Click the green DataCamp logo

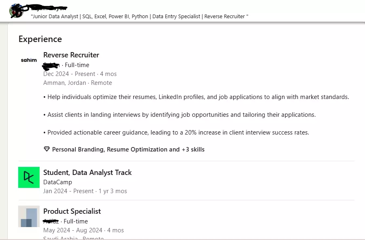pos(29,177)
